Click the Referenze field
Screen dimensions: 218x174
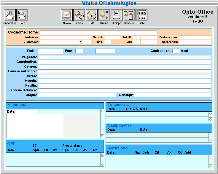coord(195,42)
